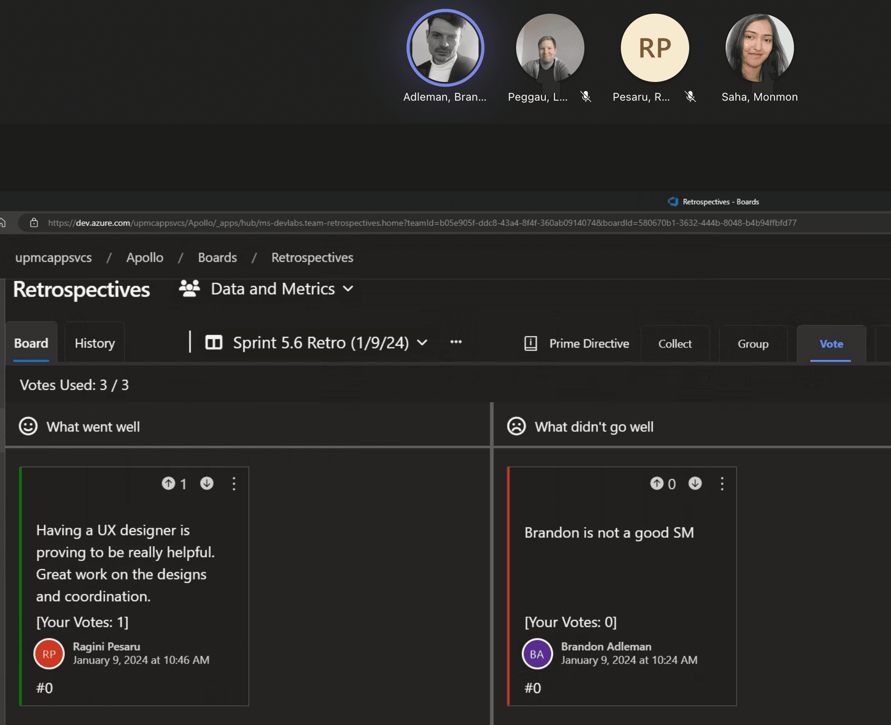Open the three-dot menu on Brandon's card
This screenshot has height=725, width=891.
point(722,484)
